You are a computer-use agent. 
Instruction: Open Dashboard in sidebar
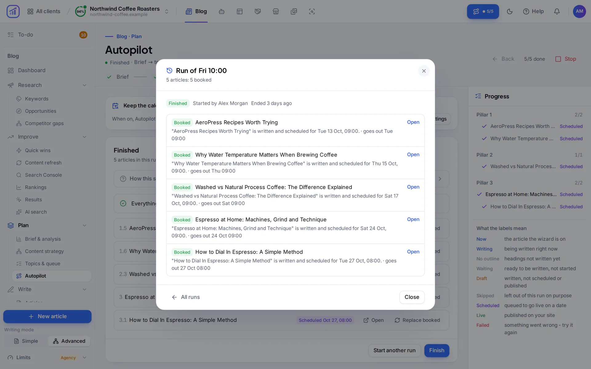coord(47,70)
